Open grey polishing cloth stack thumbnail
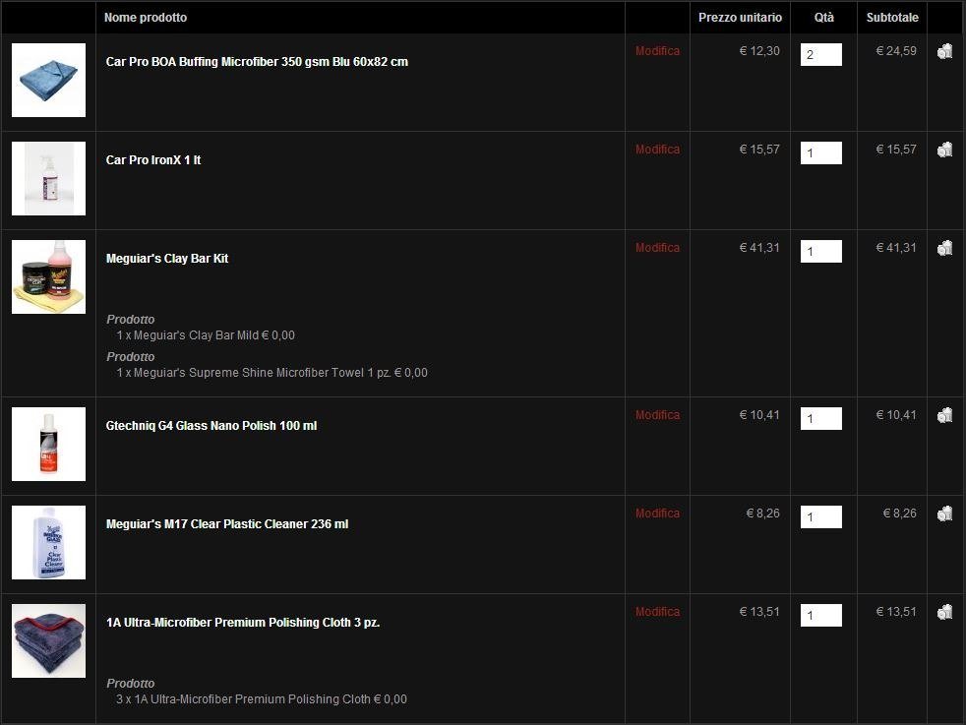This screenshot has height=725, width=966. point(48,641)
